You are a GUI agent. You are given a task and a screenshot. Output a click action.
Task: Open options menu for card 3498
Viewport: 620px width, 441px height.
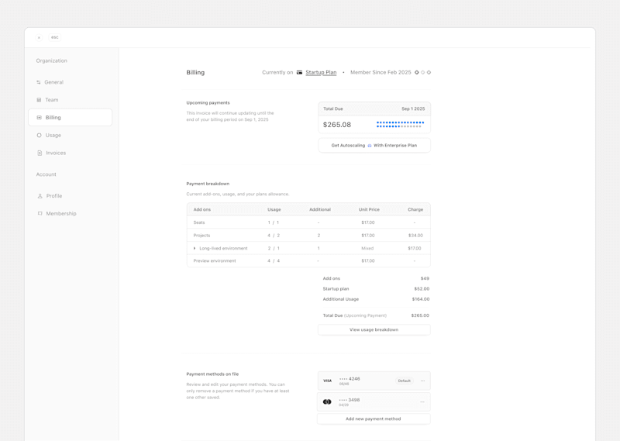click(422, 401)
